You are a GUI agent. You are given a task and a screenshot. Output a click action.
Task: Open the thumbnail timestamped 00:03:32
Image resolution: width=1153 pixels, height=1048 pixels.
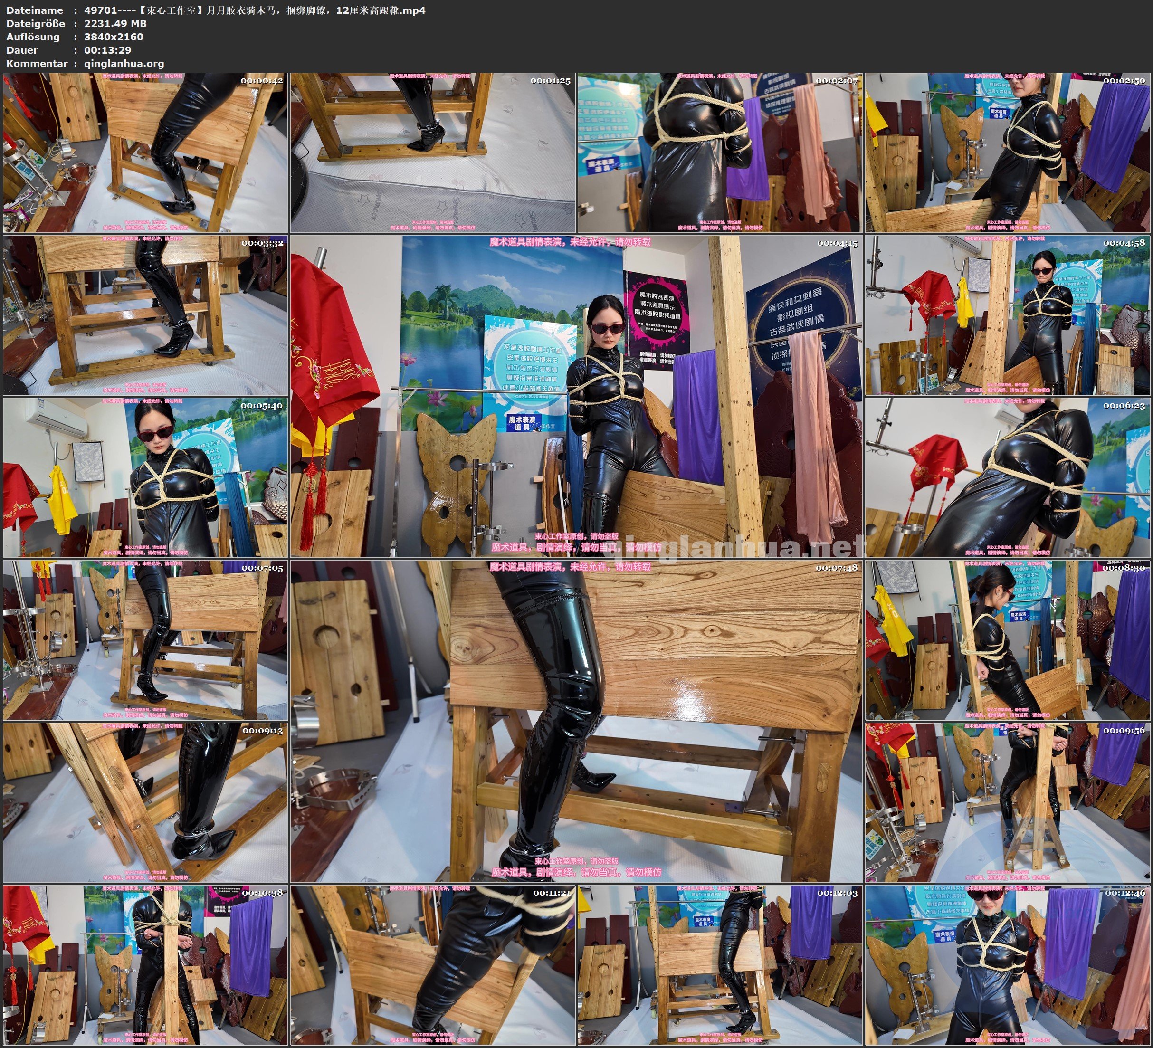coord(146,314)
